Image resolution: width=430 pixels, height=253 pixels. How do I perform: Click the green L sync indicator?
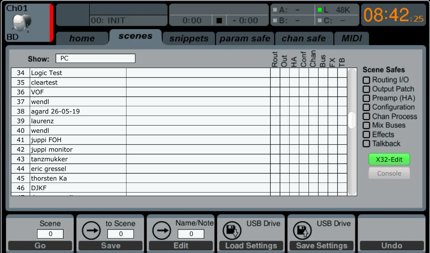(320, 10)
